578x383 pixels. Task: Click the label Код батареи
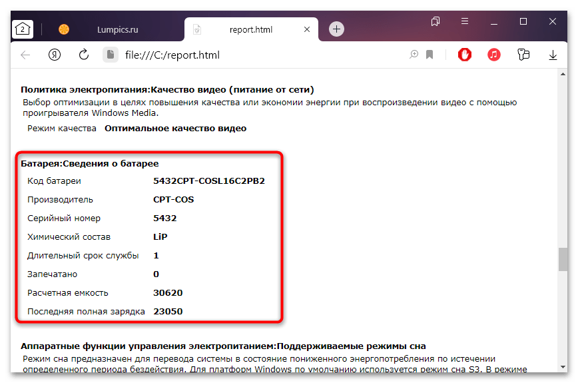pyautogui.click(x=54, y=181)
